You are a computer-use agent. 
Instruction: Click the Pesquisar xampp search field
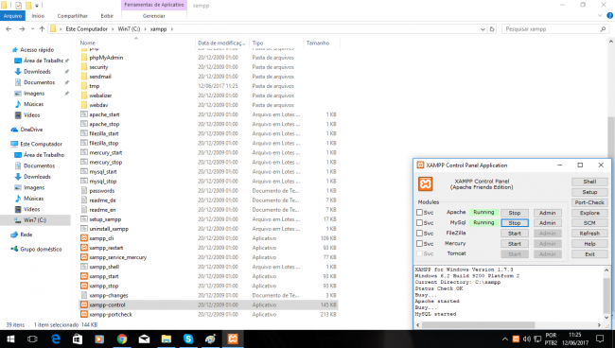coord(554,29)
